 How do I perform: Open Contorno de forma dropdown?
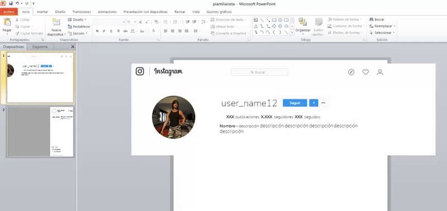click(346, 26)
